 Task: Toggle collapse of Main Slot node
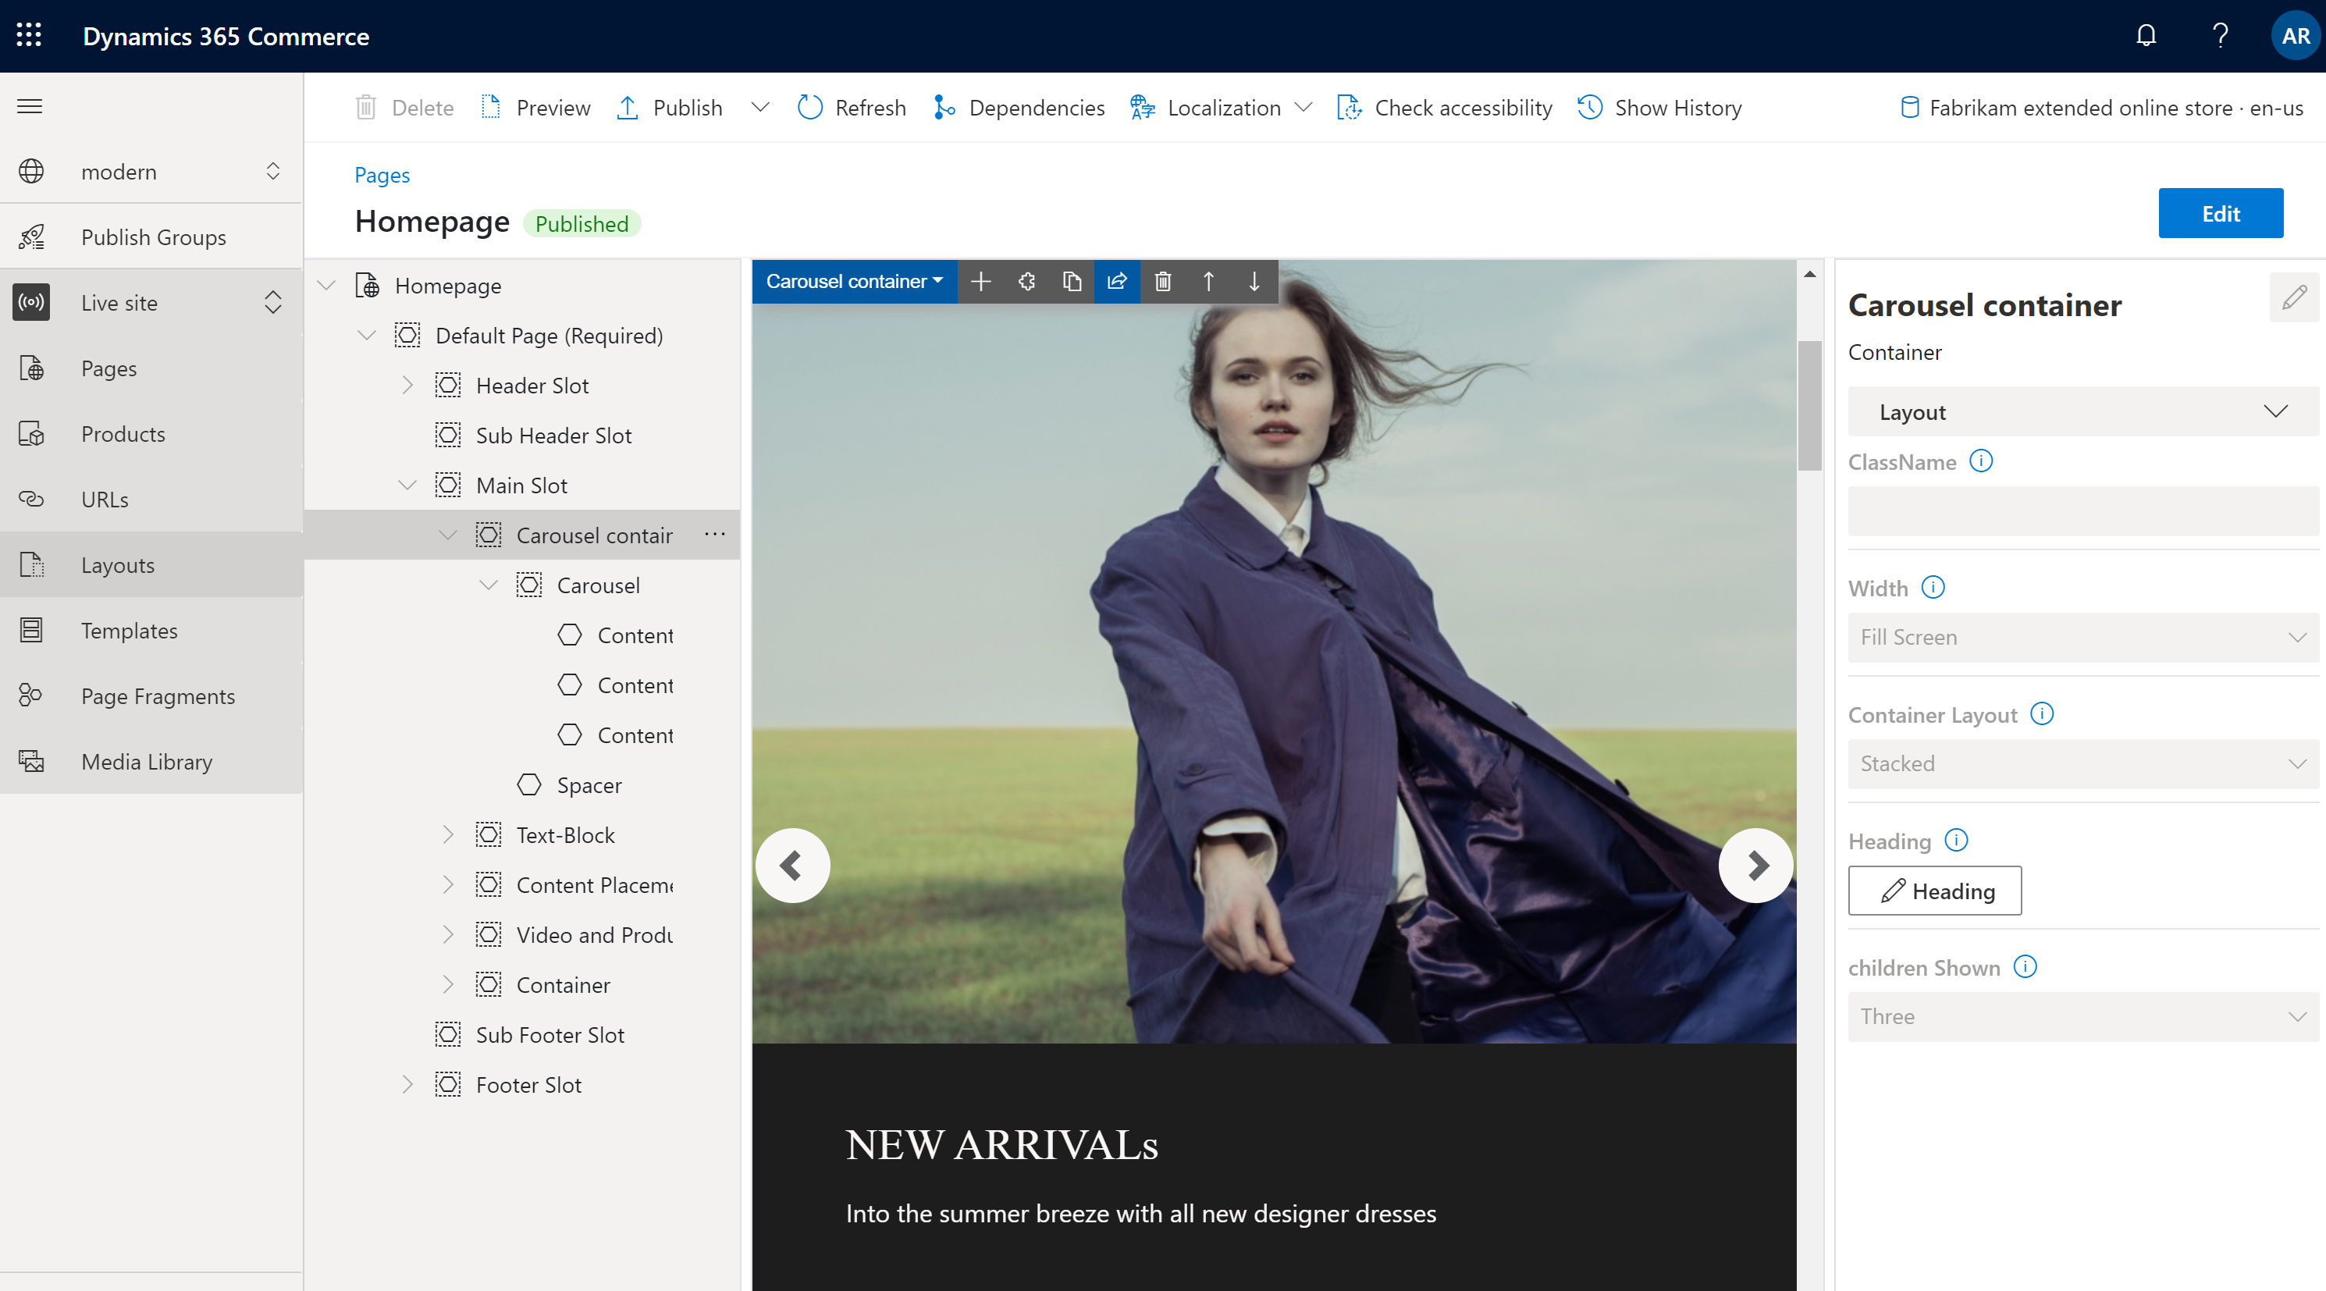click(405, 485)
